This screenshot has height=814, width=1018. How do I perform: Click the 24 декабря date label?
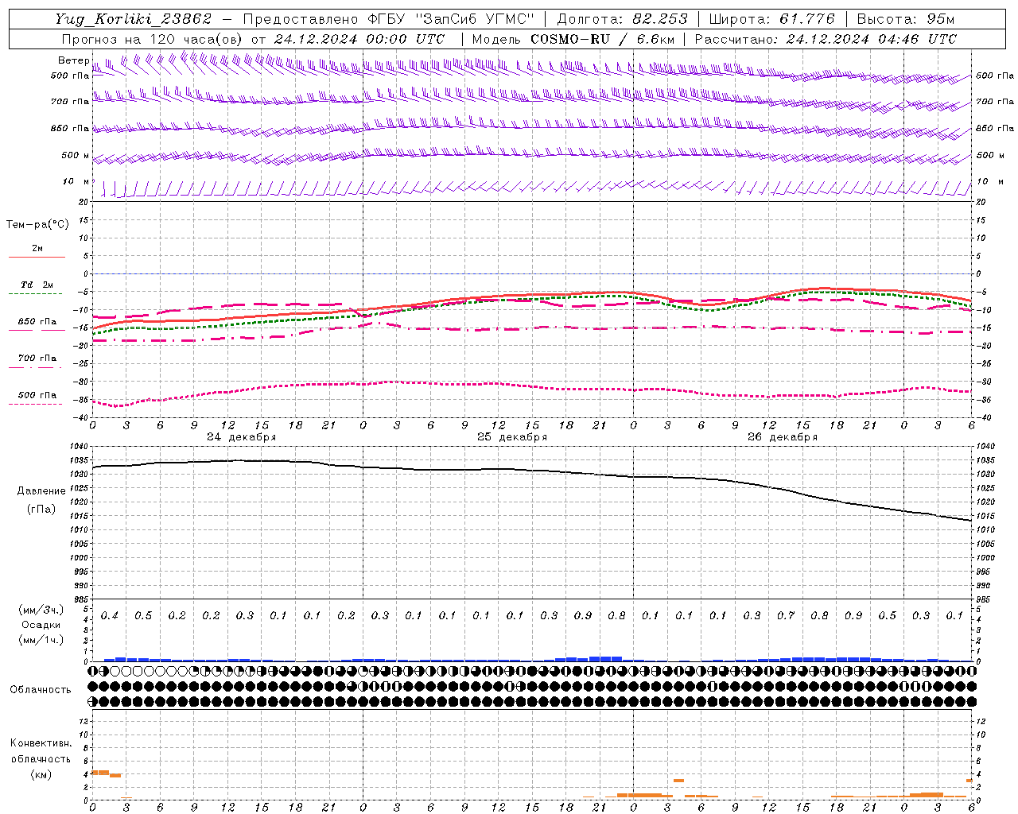pyautogui.click(x=241, y=437)
